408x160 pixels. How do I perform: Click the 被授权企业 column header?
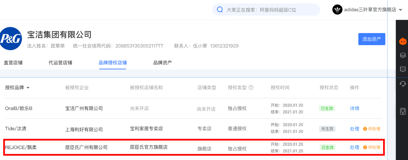coord(77,88)
